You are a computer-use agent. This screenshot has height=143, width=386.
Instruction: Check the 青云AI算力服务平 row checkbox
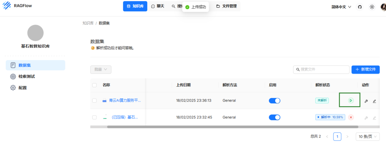point(94,100)
